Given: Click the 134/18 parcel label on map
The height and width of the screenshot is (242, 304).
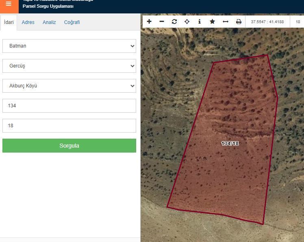Looking at the screenshot, I should (x=230, y=144).
